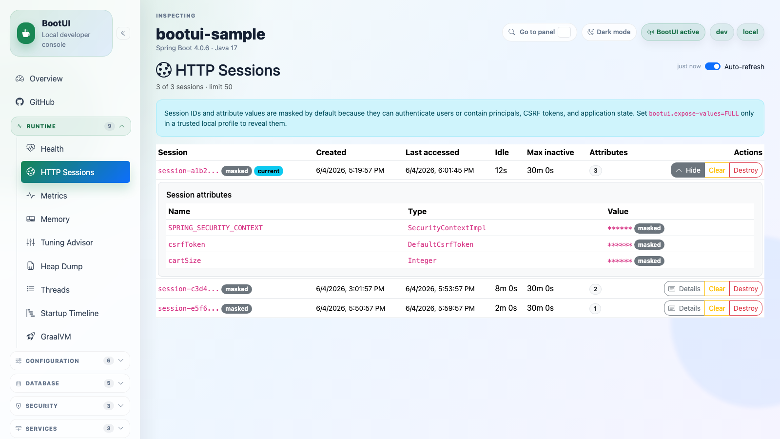Screen dimensions: 780x439
Task: Click the moon icon on Dark mode
Action: [x=591, y=32]
